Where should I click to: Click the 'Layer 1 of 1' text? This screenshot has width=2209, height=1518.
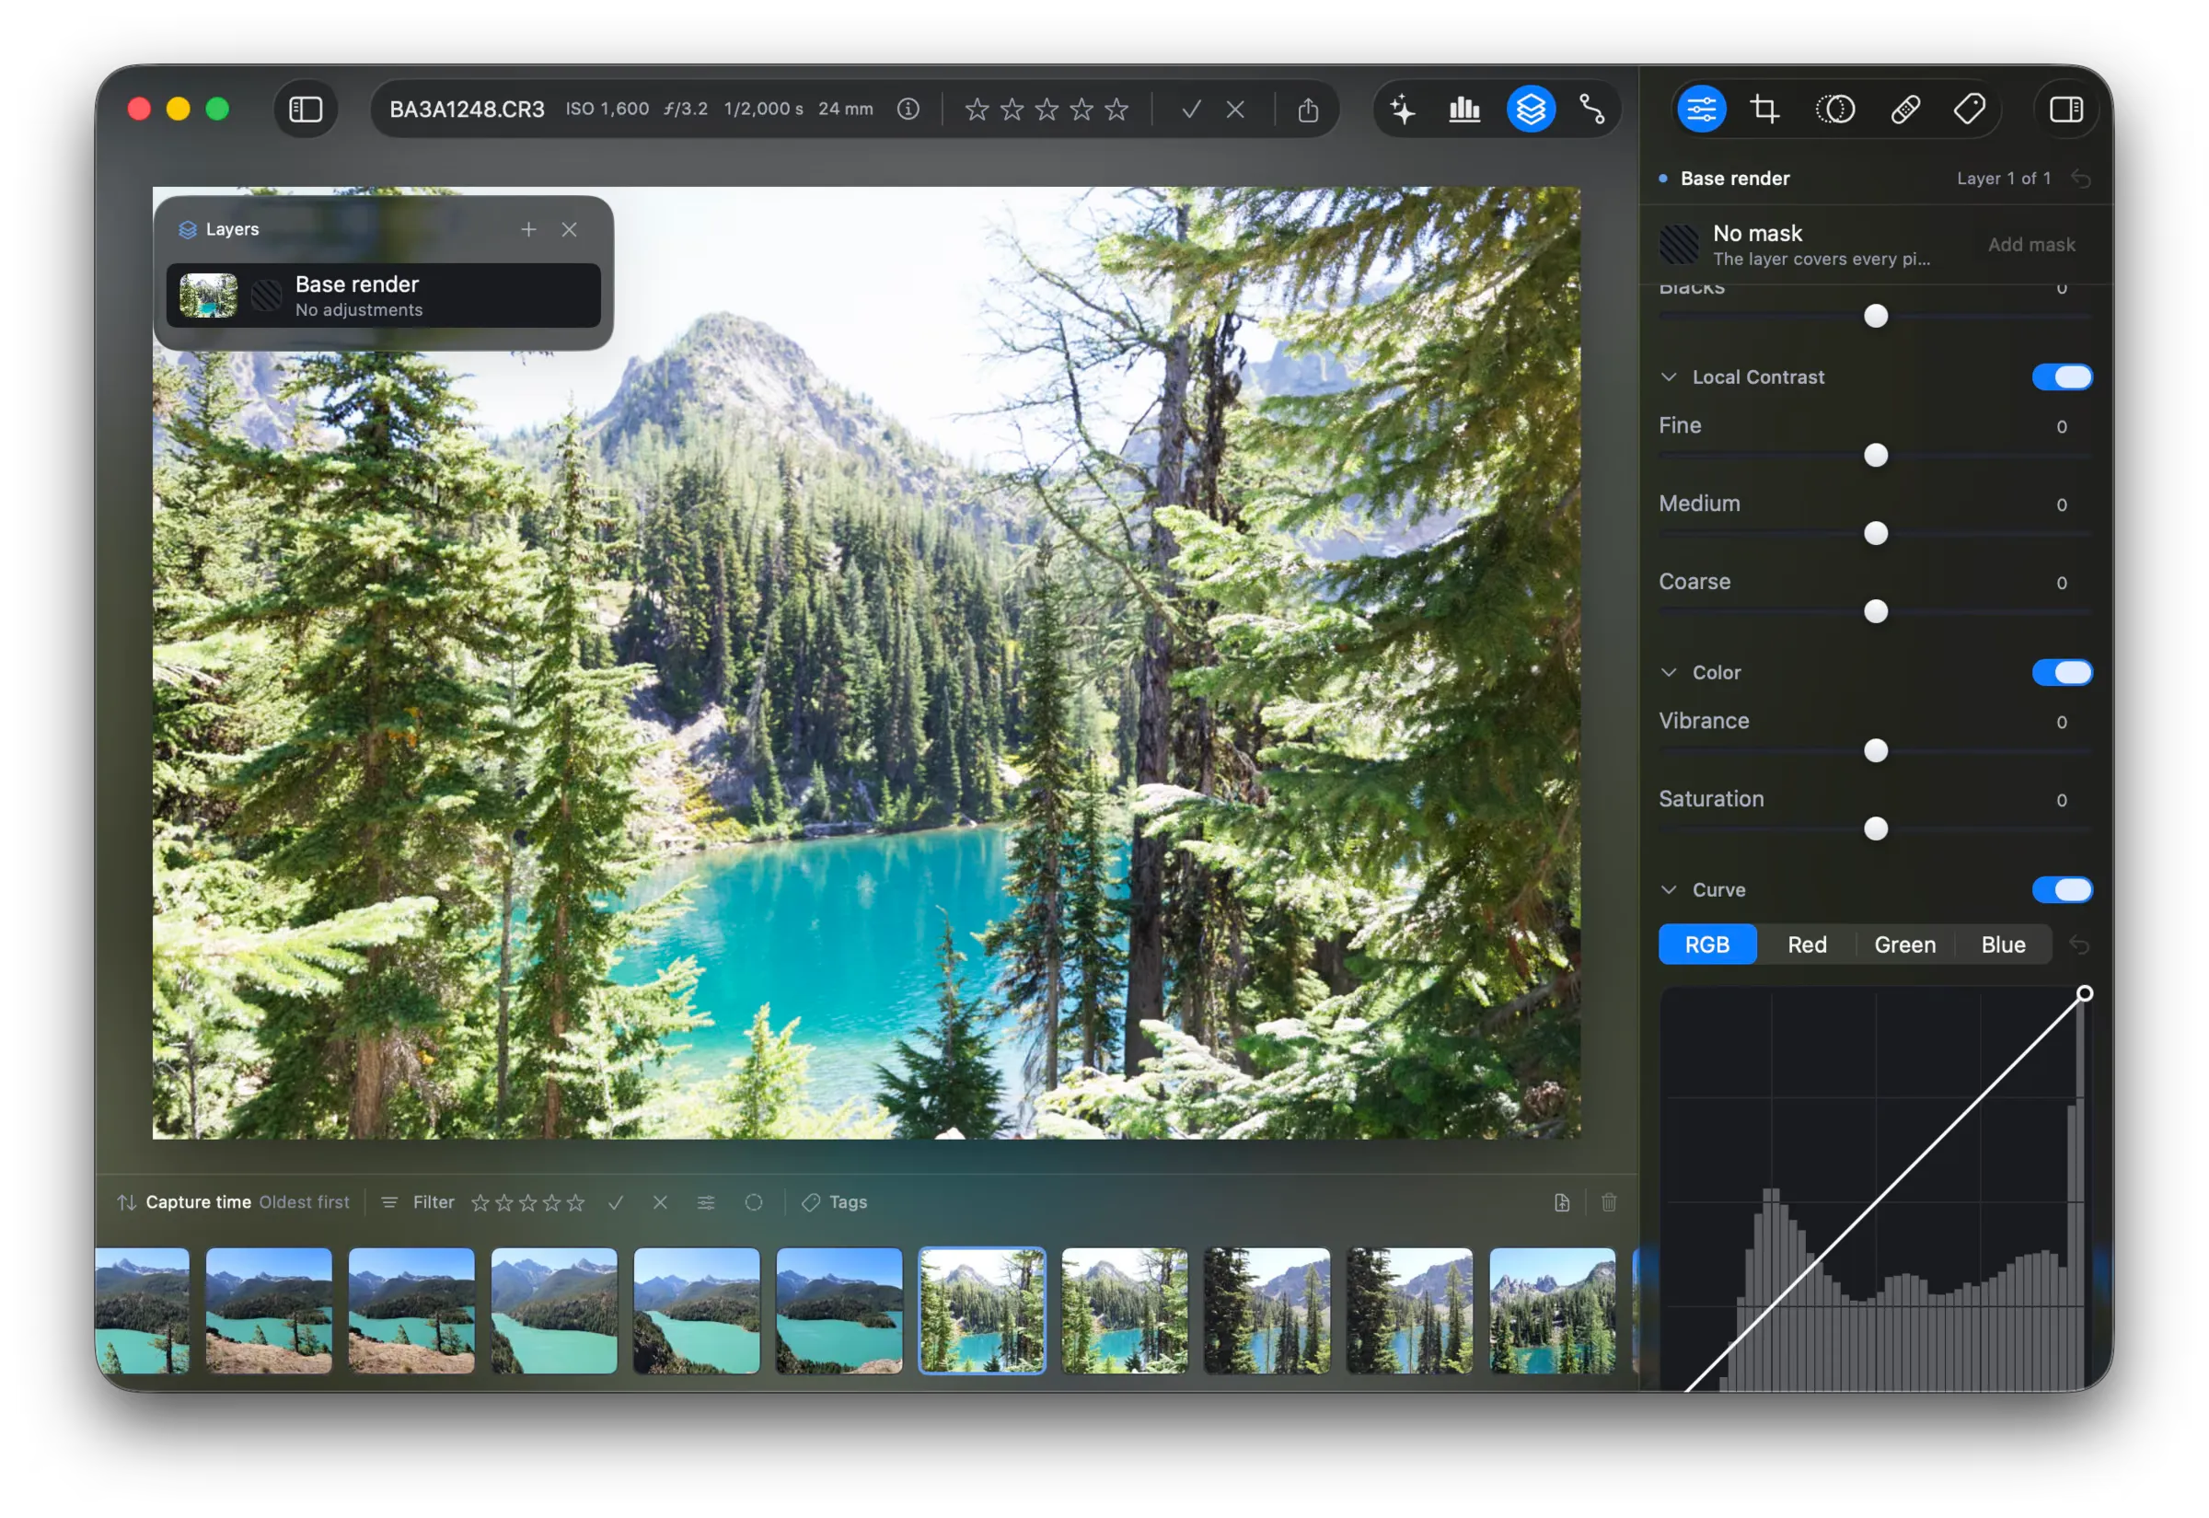[x=2003, y=179]
